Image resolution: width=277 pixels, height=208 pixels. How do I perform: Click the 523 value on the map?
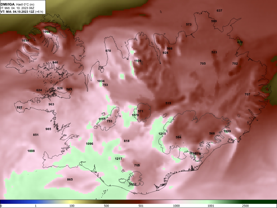click(x=214, y=52)
